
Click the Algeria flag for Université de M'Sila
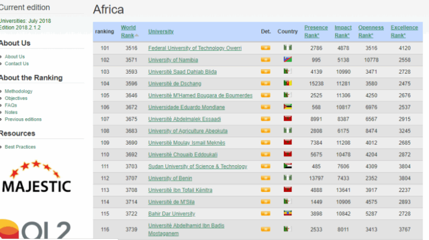(x=288, y=202)
